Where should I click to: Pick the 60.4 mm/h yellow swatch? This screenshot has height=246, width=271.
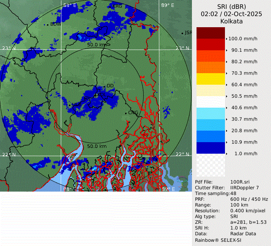(211, 79)
